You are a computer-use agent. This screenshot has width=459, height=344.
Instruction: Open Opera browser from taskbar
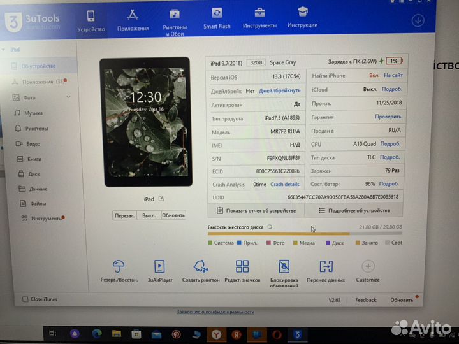pyautogui.click(x=277, y=334)
